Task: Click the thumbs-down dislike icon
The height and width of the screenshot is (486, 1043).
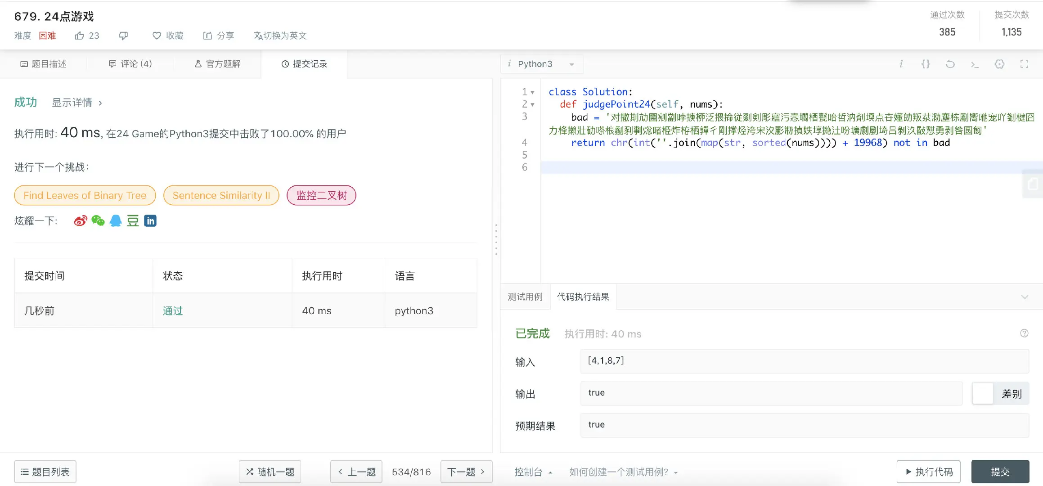Action: (123, 36)
